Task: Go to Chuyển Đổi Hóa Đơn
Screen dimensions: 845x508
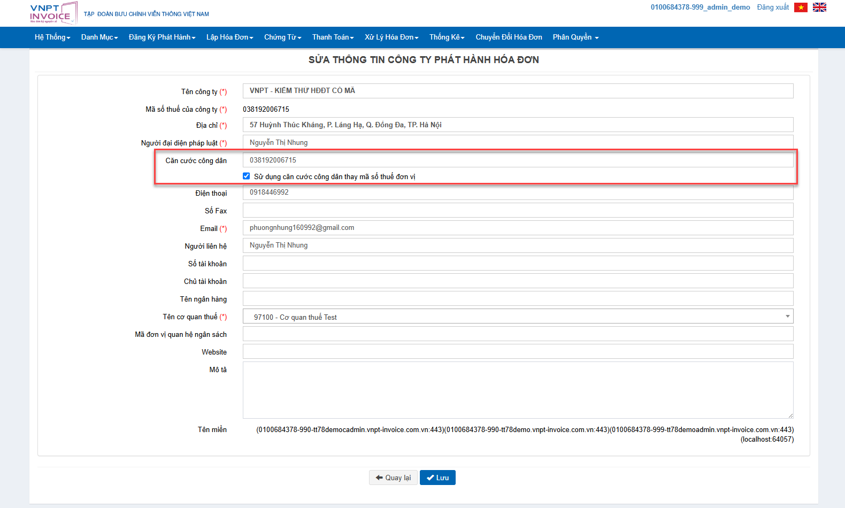Action: click(x=509, y=37)
